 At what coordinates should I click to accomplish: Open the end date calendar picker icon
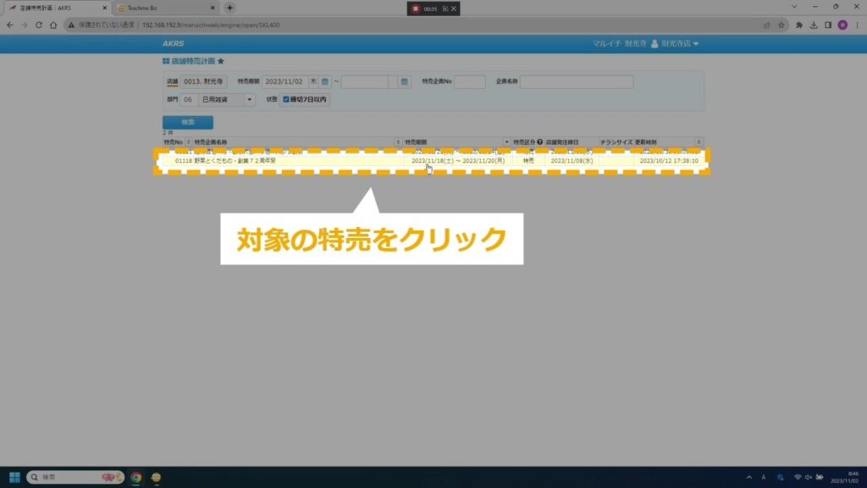pyautogui.click(x=405, y=82)
